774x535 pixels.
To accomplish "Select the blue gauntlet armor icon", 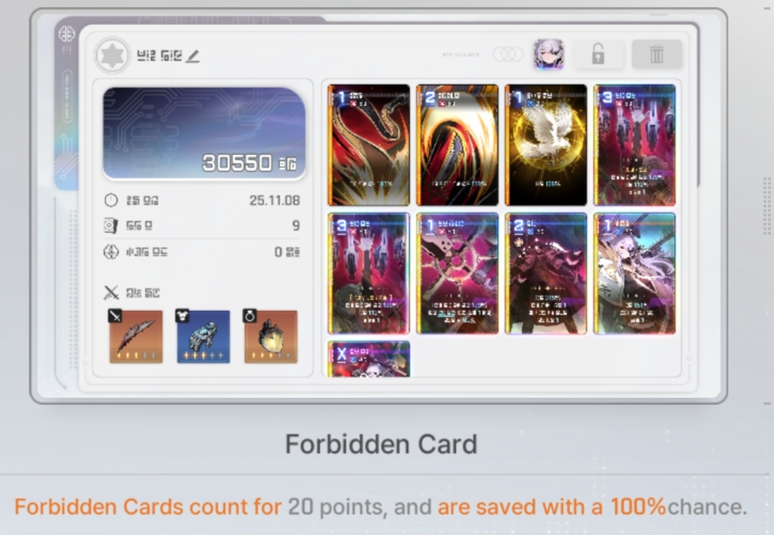I will (204, 337).
